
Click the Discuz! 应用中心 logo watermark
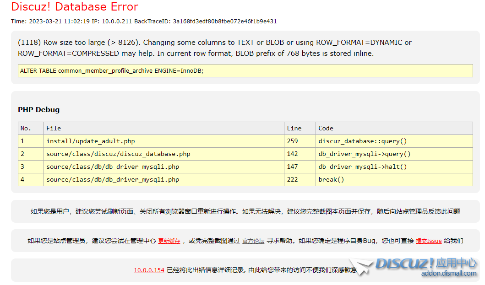click(426, 263)
